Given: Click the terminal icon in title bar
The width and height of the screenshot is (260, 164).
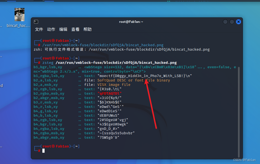Looking at the screenshot, I should [36, 22].
